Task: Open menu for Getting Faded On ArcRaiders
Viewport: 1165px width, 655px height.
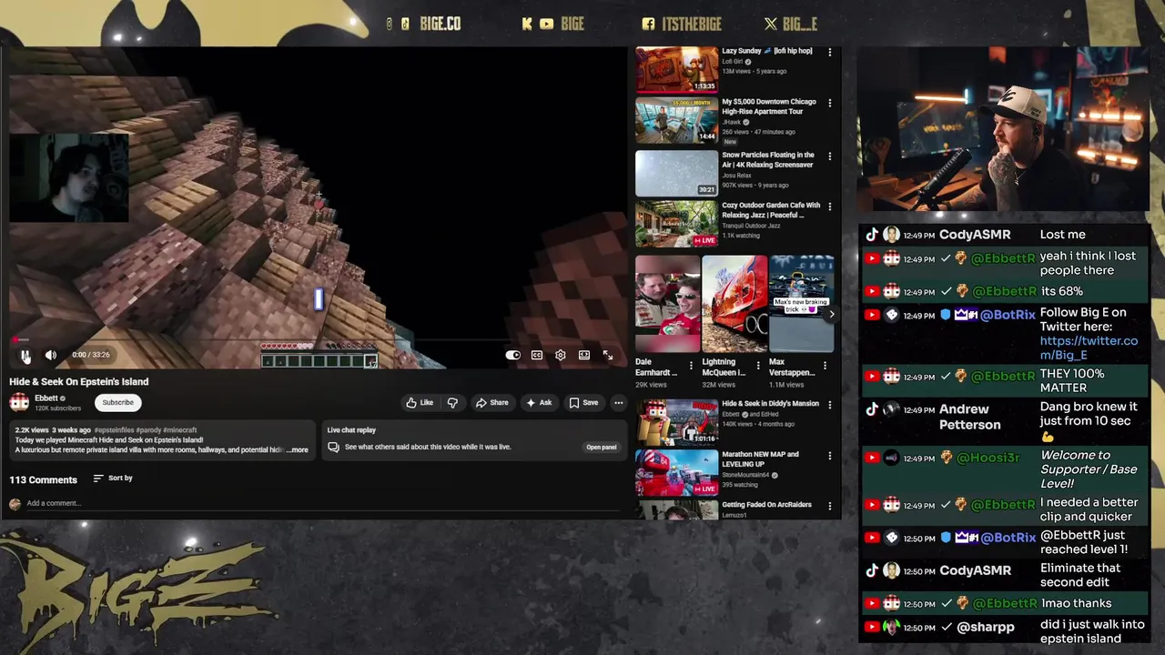Action: point(829,507)
